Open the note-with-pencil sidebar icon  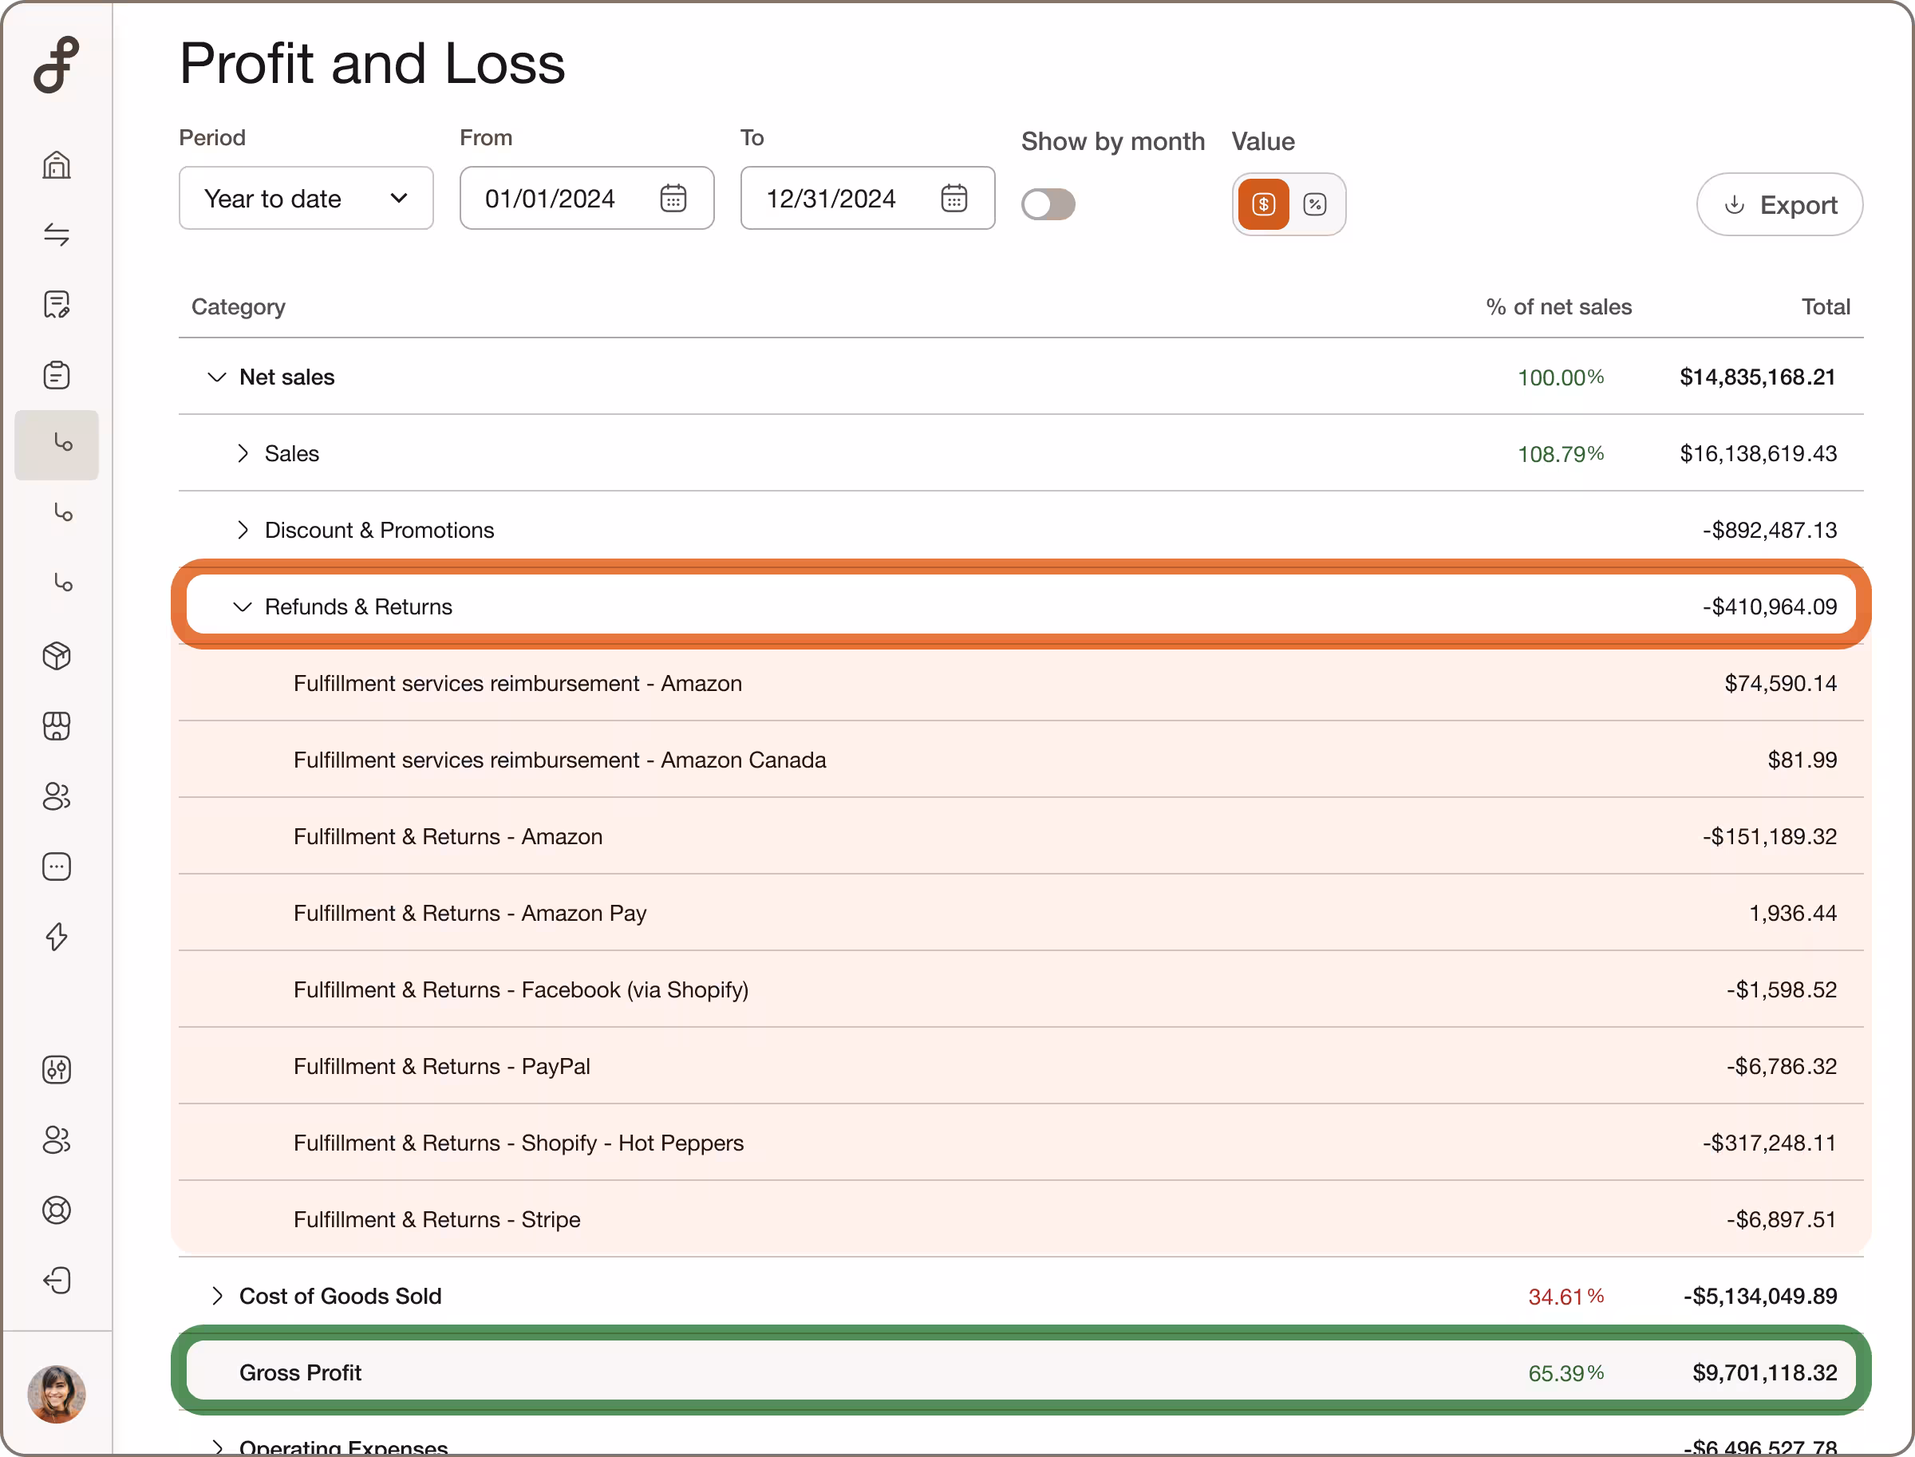[x=57, y=305]
